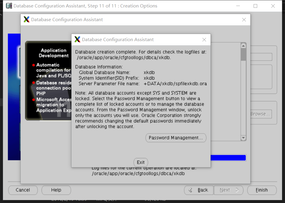This screenshot has height=203, width=285.
Task: Click the Exit button in completion dialog
Action: 141,162
